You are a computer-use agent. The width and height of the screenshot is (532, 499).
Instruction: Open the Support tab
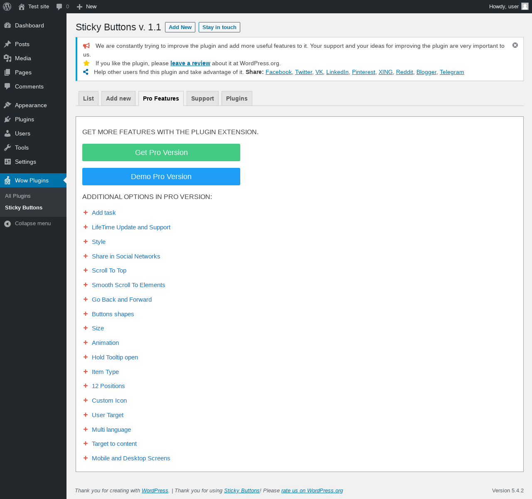(202, 98)
